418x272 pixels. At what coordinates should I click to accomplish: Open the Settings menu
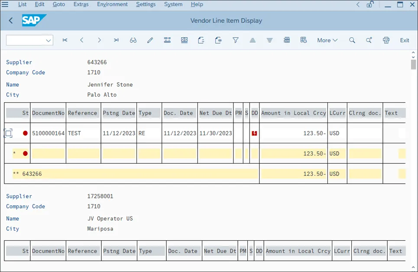point(146,4)
